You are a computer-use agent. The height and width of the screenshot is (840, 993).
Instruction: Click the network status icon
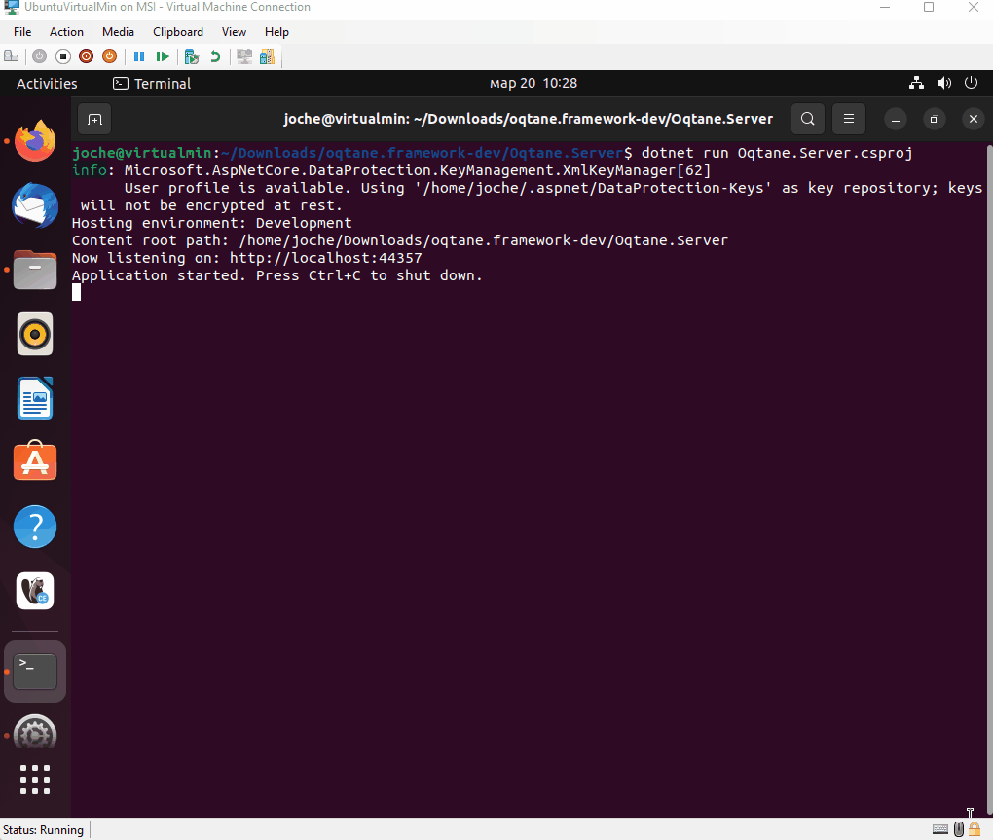[x=916, y=83]
